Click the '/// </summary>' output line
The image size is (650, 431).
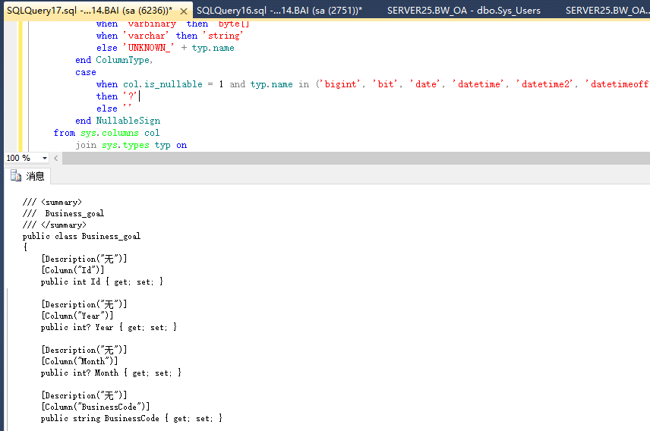(55, 225)
